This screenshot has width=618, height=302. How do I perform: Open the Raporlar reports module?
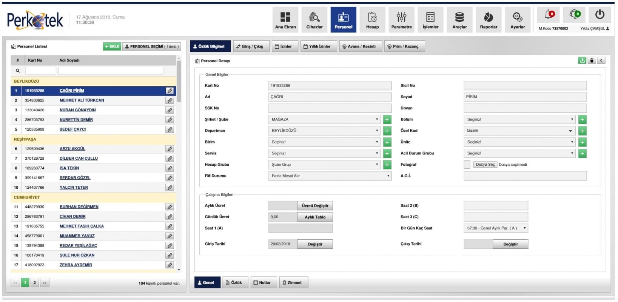488,20
